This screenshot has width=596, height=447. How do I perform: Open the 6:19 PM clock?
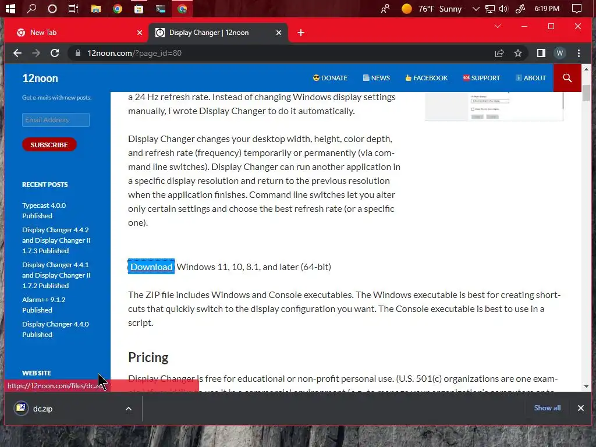coord(547,8)
